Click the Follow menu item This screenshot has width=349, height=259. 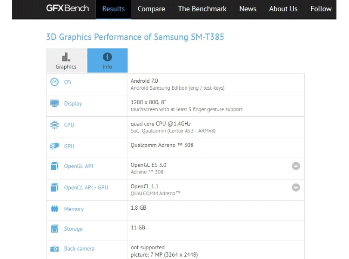pyautogui.click(x=321, y=9)
